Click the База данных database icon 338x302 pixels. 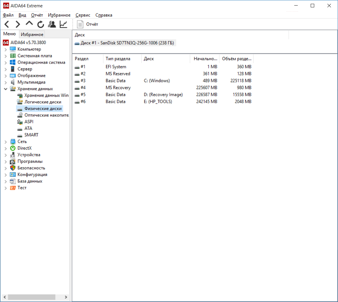point(13,181)
